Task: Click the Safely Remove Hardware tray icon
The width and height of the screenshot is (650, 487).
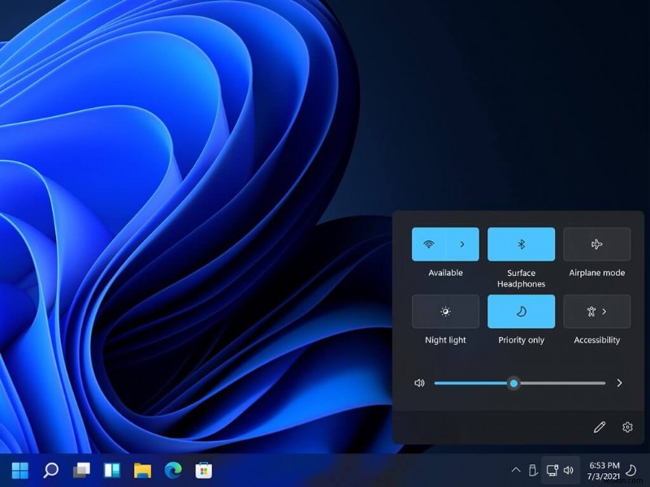Action: [x=533, y=470]
